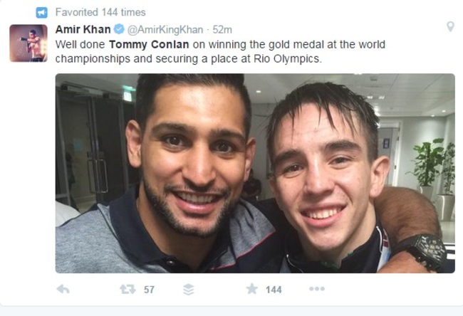Click the tweet text mentioning Rio Olympics
Viewport: 463px width, 316px height.
coord(220,52)
